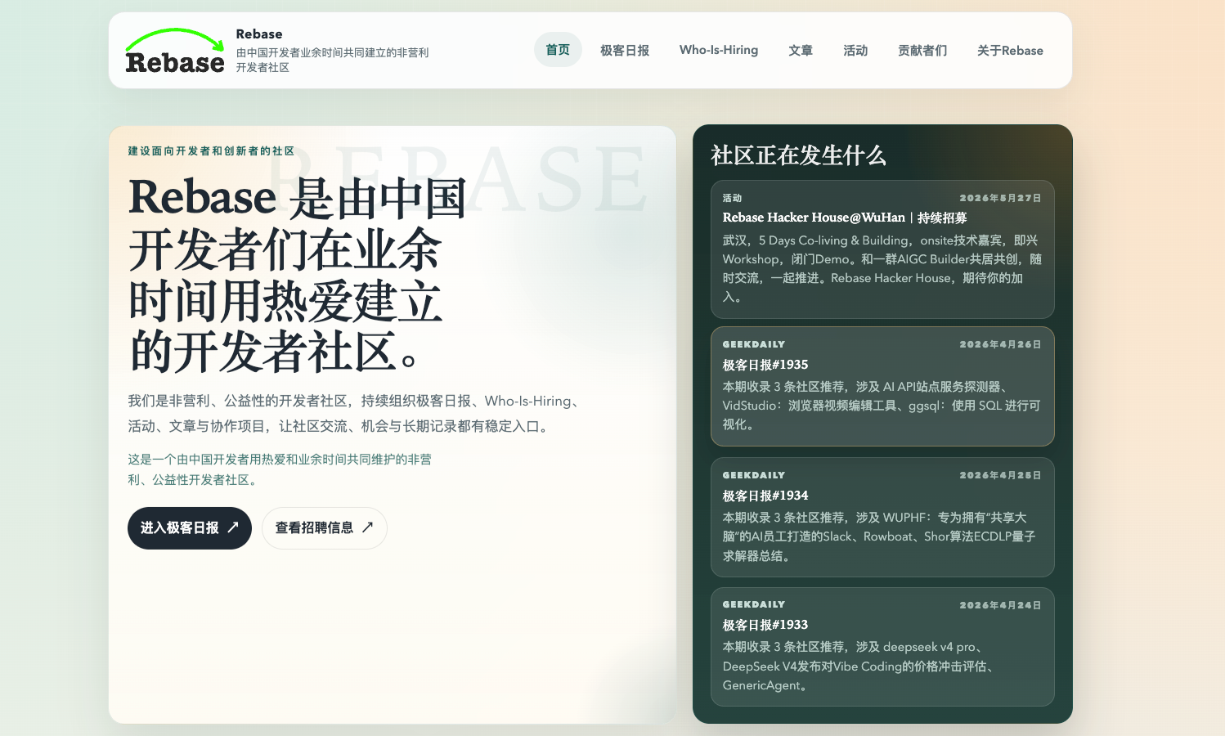Select 文章 in the top navigation

tap(801, 50)
